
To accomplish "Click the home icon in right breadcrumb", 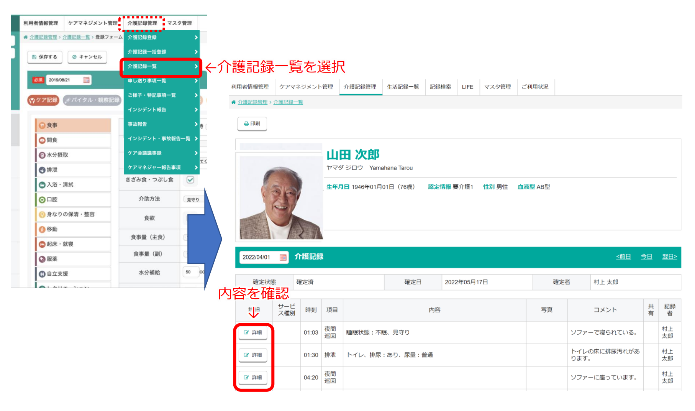I will point(233,102).
